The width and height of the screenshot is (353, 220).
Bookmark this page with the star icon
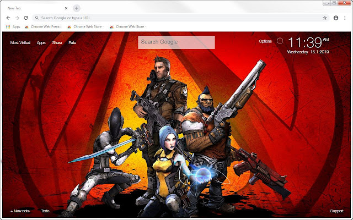[x=325, y=18]
